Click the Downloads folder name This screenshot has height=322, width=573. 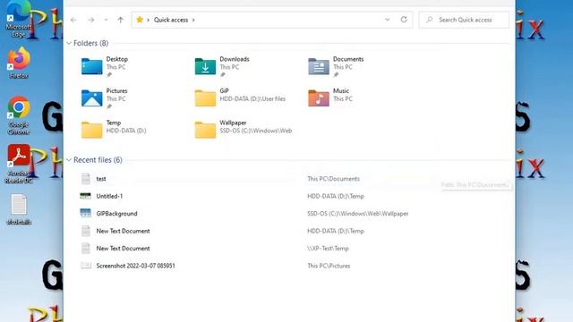click(x=235, y=59)
